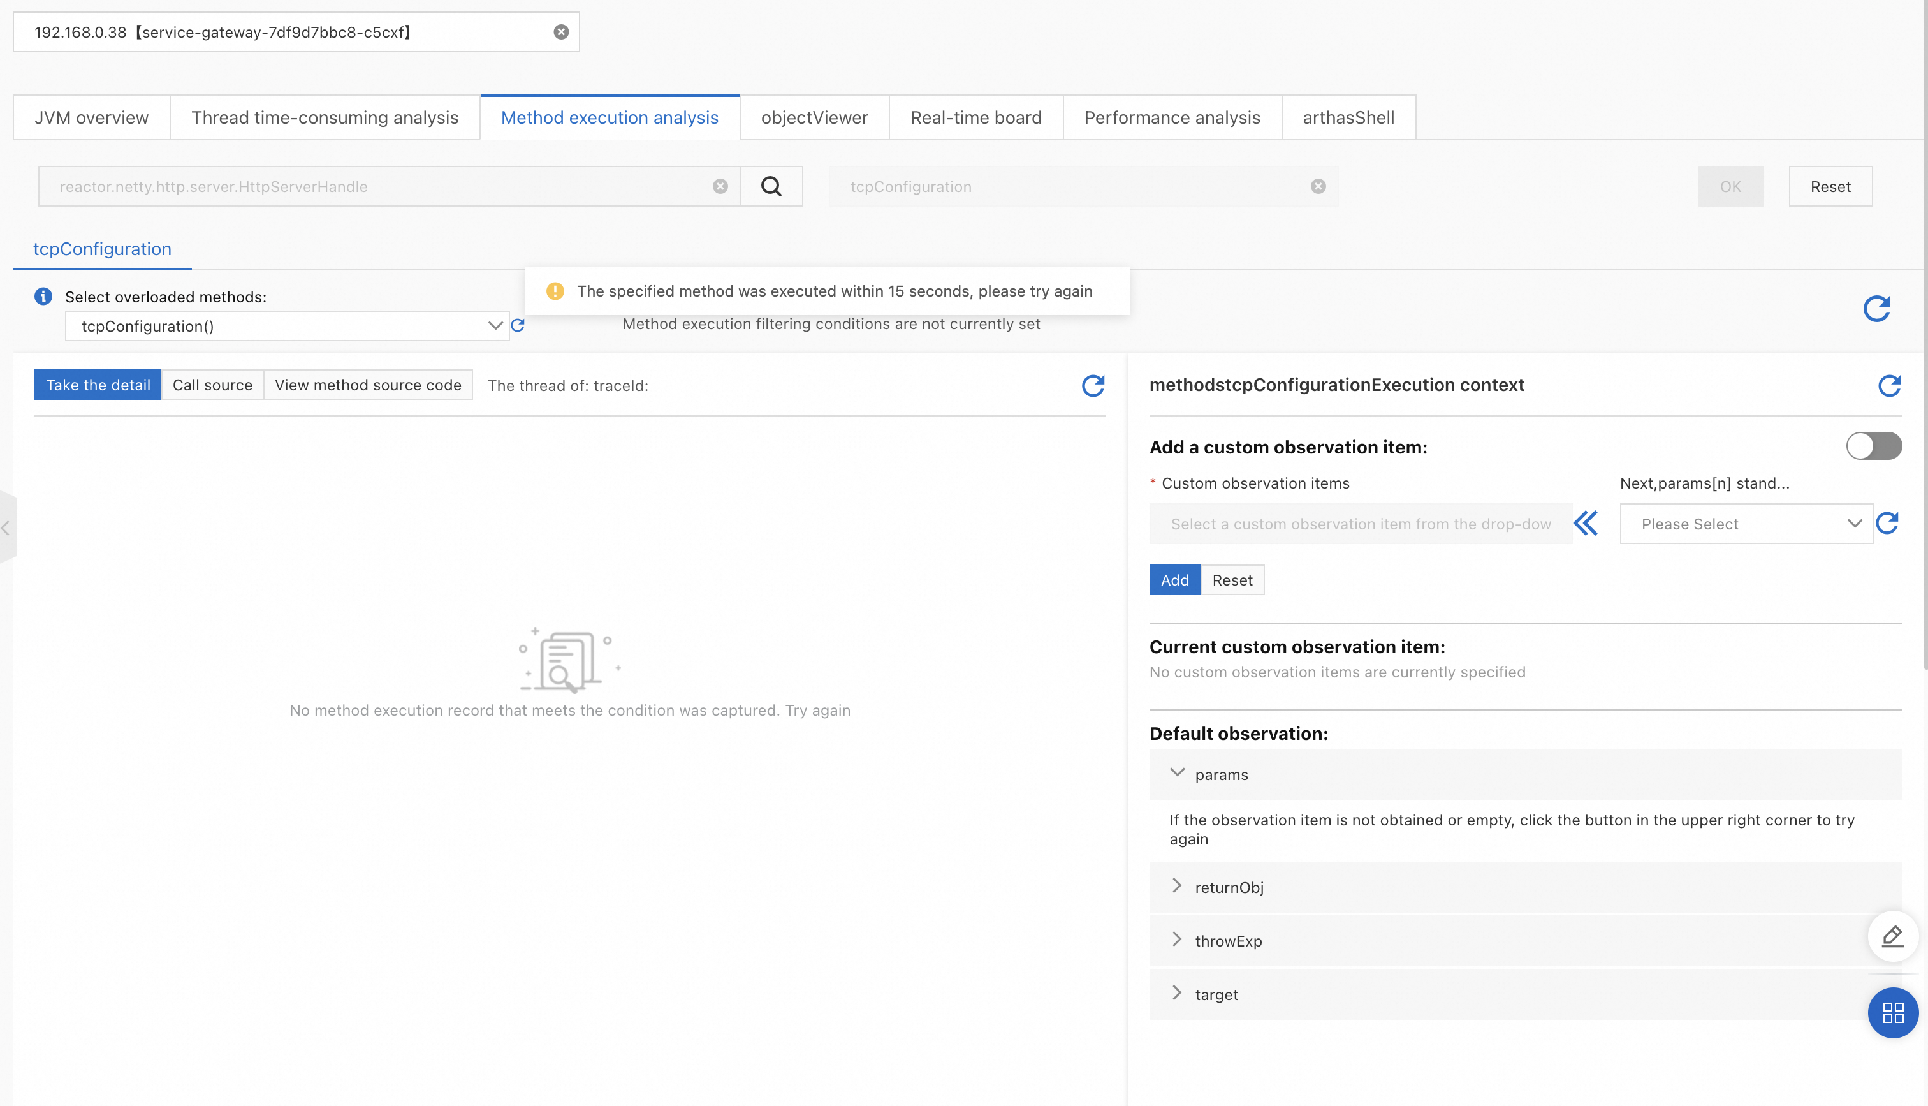1928x1106 pixels.
Task: Click the blue Add button
Action: click(x=1174, y=580)
